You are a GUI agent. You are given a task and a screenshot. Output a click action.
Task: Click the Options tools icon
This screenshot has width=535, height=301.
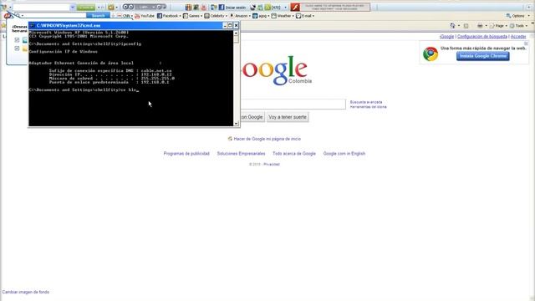click(x=508, y=16)
